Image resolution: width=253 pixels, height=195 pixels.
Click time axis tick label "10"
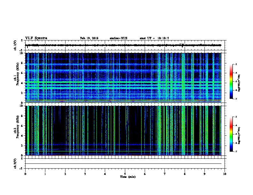coord(225,174)
